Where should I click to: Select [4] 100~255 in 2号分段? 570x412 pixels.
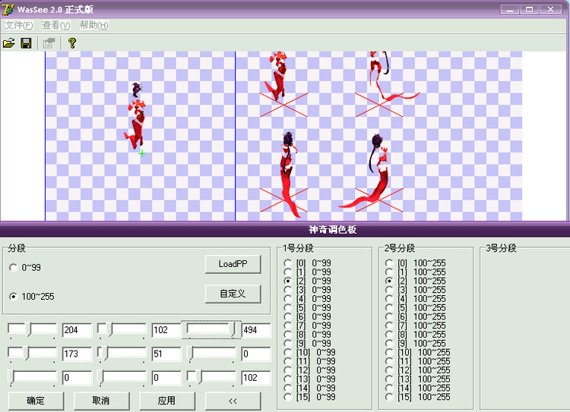(x=416, y=299)
